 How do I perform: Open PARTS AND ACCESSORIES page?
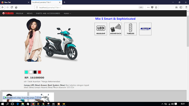pos(48,14)
